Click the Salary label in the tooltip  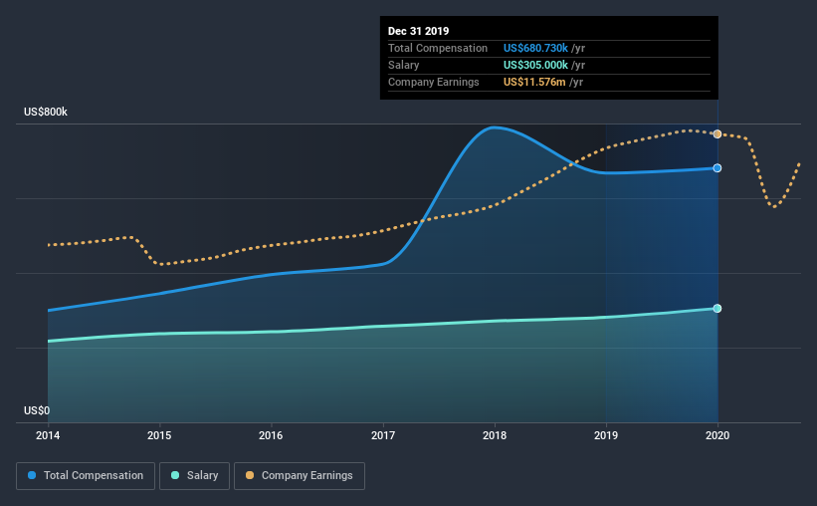pos(404,65)
